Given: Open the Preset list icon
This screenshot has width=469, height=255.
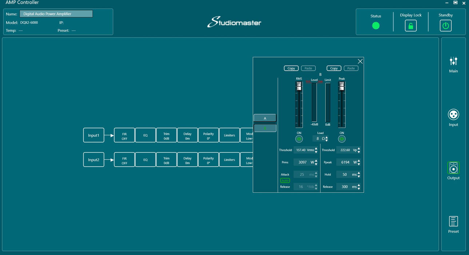Looking at the screenshot, I should click(x=453, y=221).
